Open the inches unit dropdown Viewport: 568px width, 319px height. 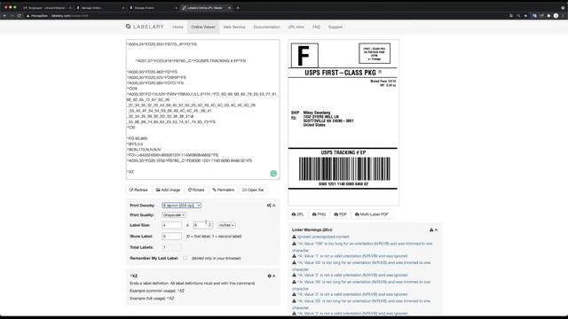coord(226,225)
